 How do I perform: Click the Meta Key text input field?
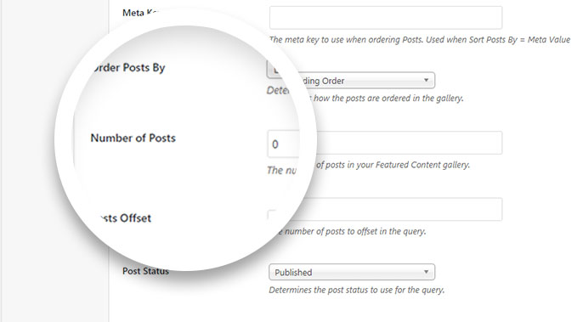[386, 18]
